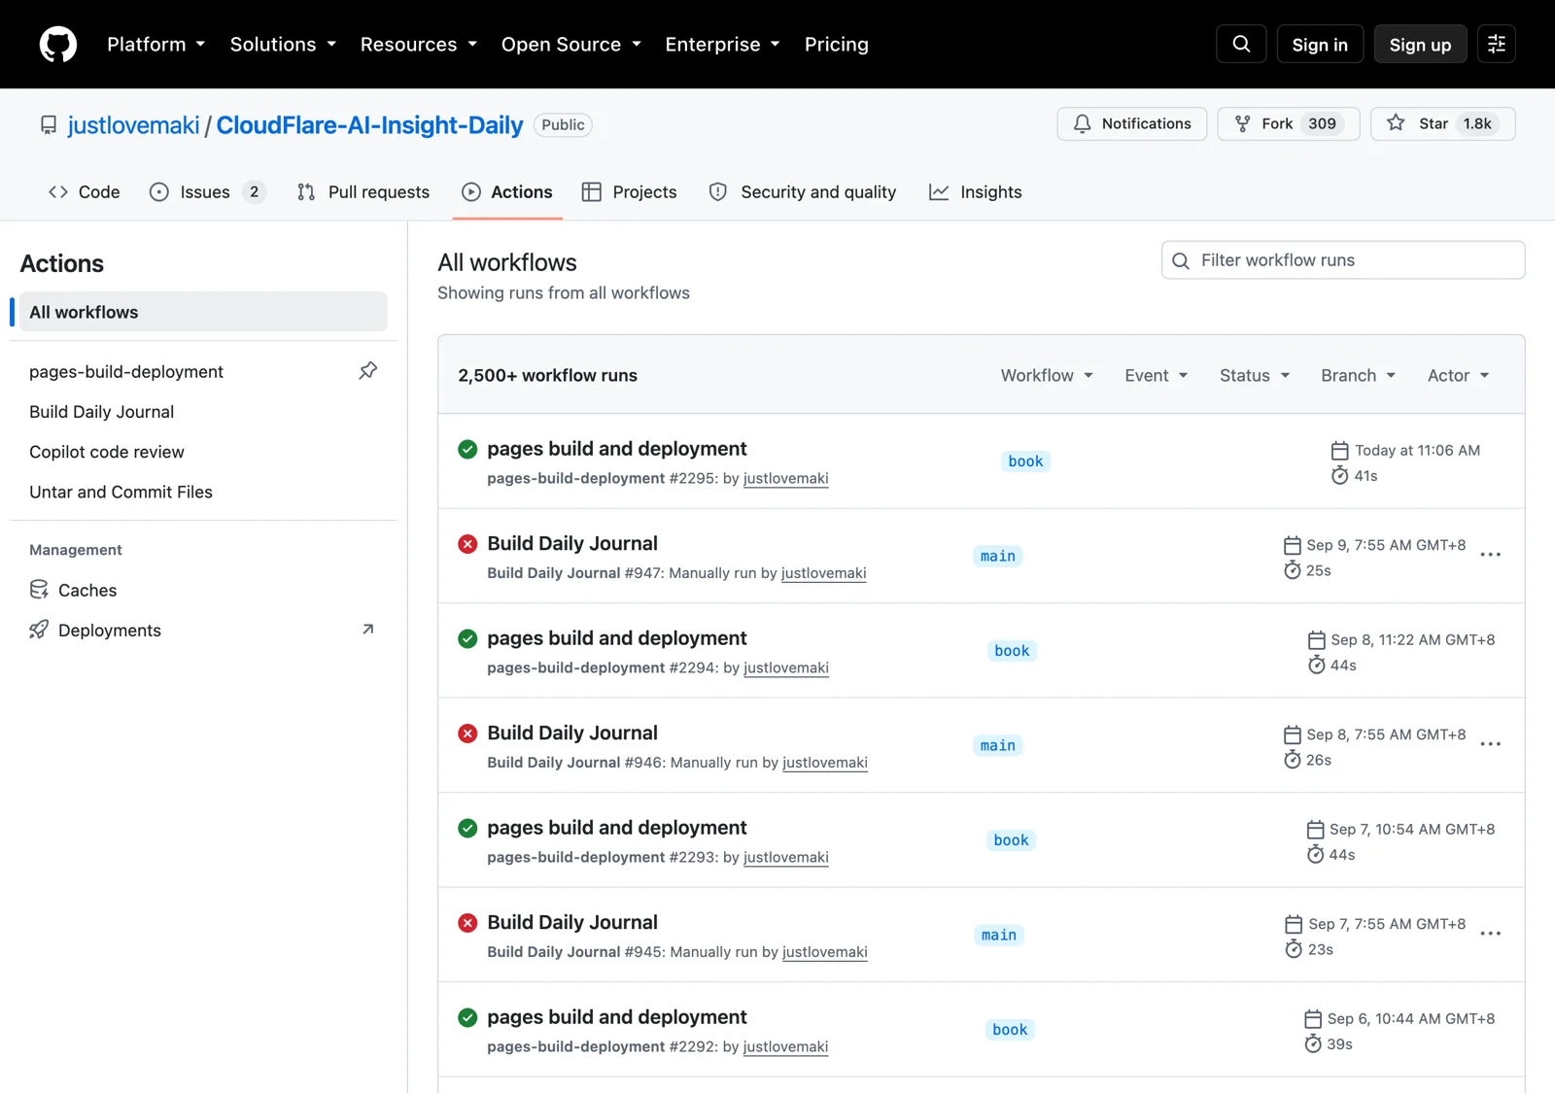
Task: Open the Actor filter dropdown
Action: click(x=1458, y=375)
